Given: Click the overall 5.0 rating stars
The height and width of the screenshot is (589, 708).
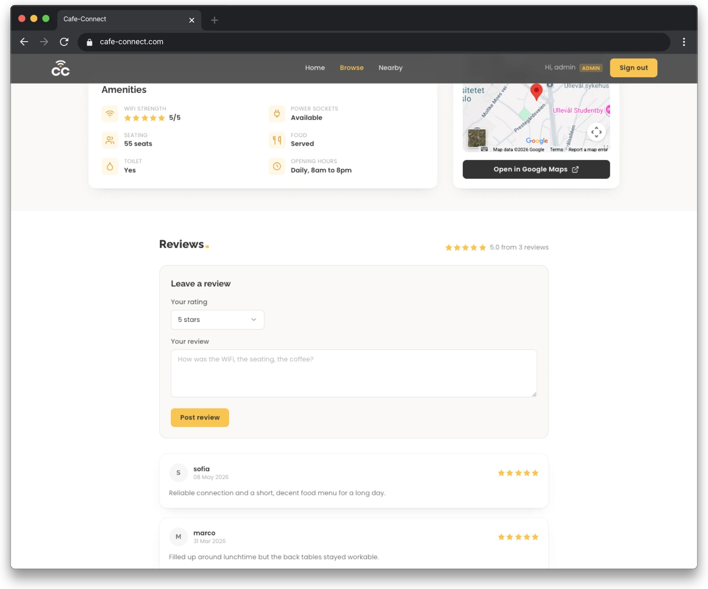Looking at the screenshot, I should [465, 248].
